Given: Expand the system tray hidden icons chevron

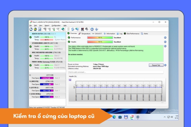Looking at the screenshot, I should click(165, 117).
